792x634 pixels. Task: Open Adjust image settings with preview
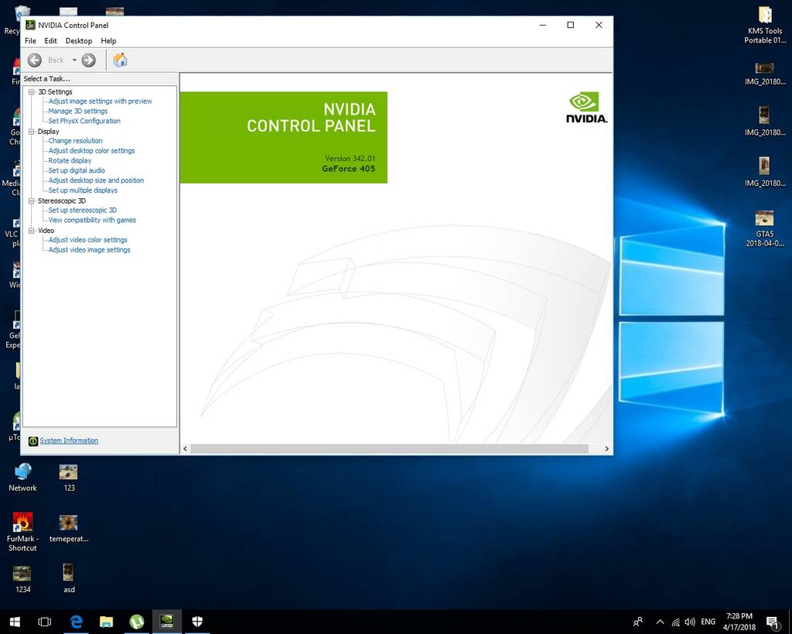[x=100, y=101]
